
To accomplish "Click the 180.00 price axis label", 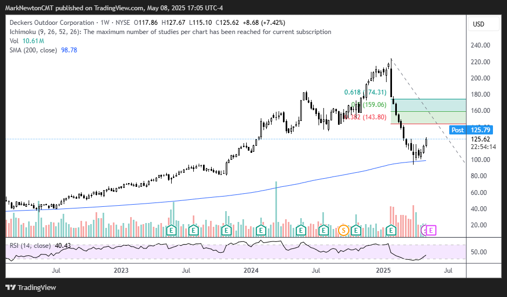I will pos(481,94).
